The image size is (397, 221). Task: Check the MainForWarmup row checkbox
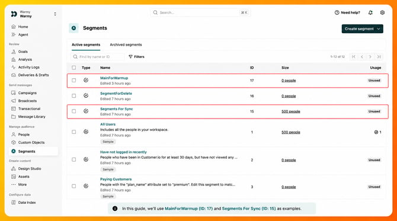pos(73,80)
